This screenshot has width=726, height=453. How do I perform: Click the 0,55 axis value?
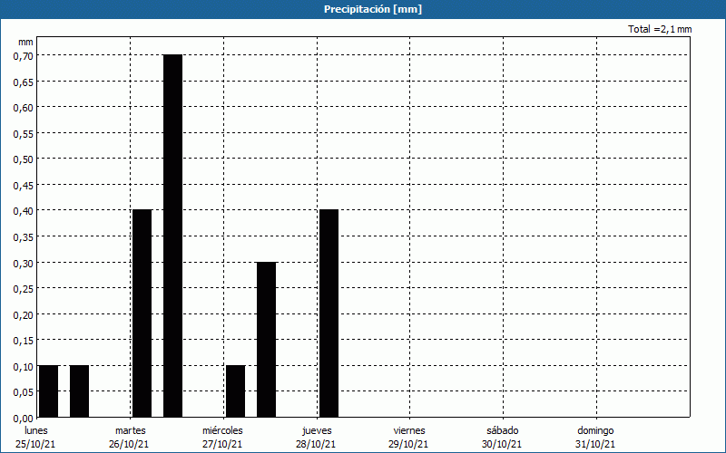pos(23,133)
